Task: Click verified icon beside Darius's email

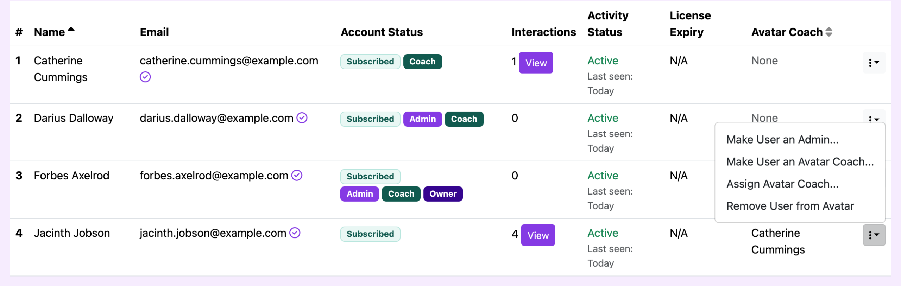Action: (302, 118)
